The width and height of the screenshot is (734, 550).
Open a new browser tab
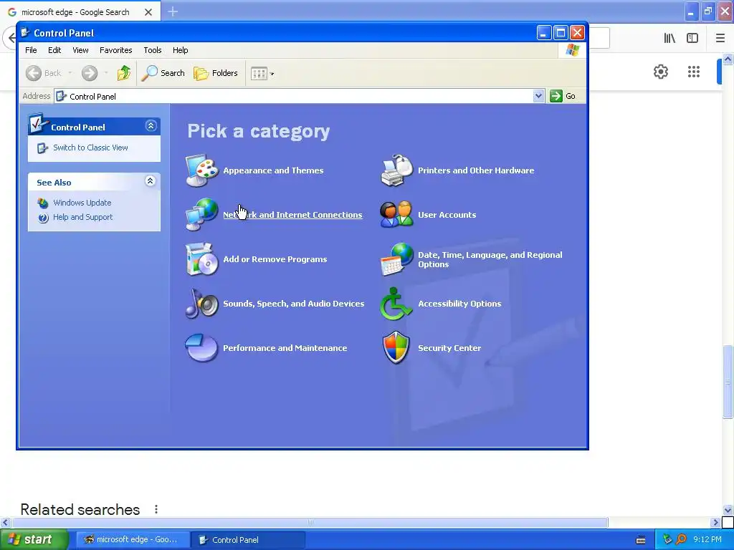(173, 11)
